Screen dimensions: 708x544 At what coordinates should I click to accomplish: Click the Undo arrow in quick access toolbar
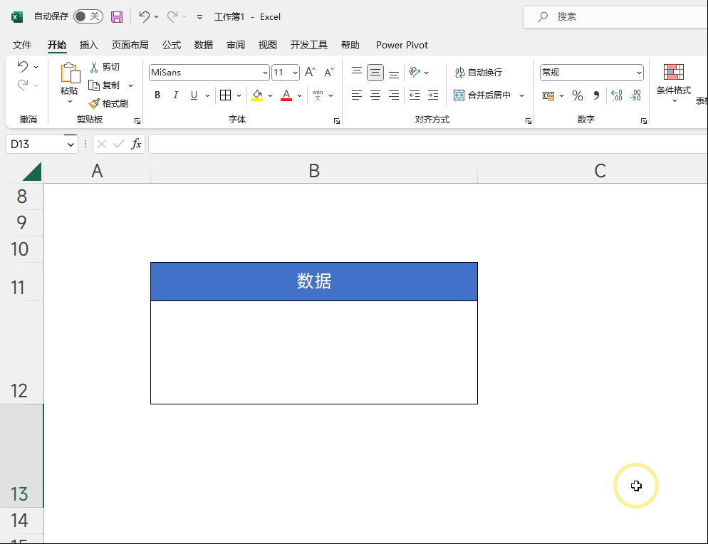click(x=145, y=16)
